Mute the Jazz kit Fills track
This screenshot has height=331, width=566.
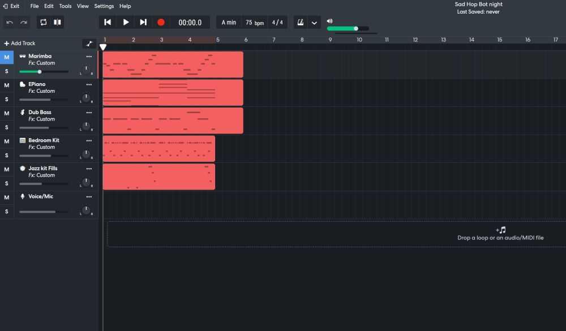click(6, 170)
